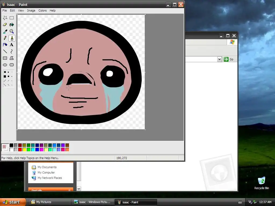Select the largest round brush shape
This screenshot has width=275, height=206.
tap(5, 72)
